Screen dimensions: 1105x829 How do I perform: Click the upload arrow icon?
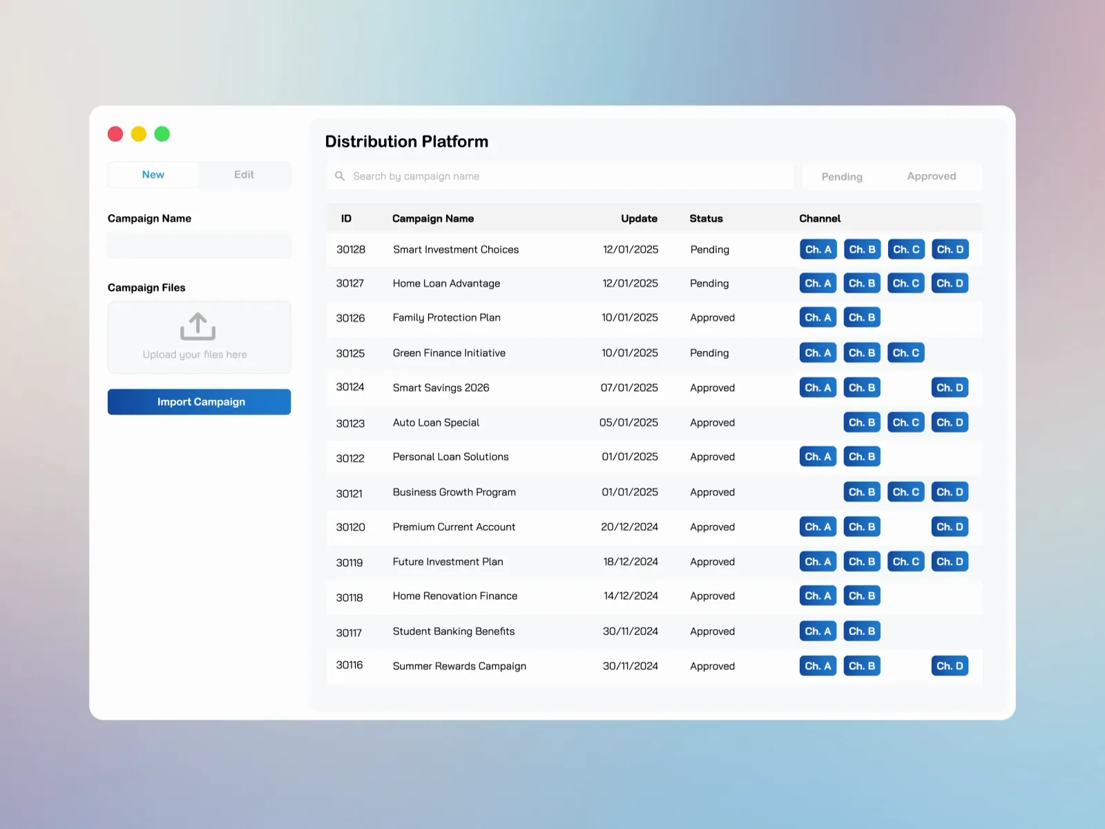pyautogui.click(x=198, y=327)
